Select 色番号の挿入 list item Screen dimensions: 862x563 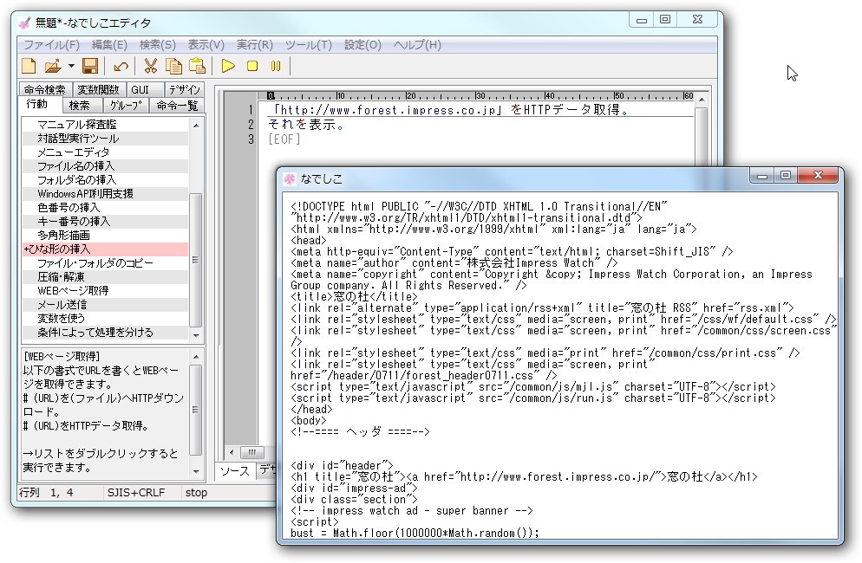(x=105, y=208)
